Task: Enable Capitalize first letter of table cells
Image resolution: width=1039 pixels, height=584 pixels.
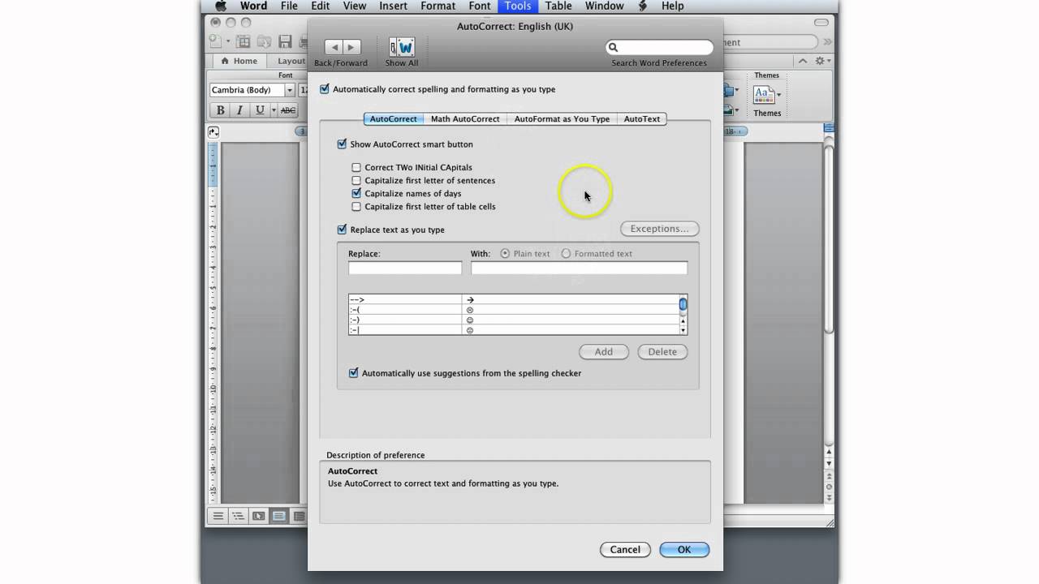Action: pos(356,207)
